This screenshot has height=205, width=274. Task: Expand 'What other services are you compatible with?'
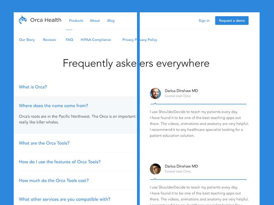[64, 199]
